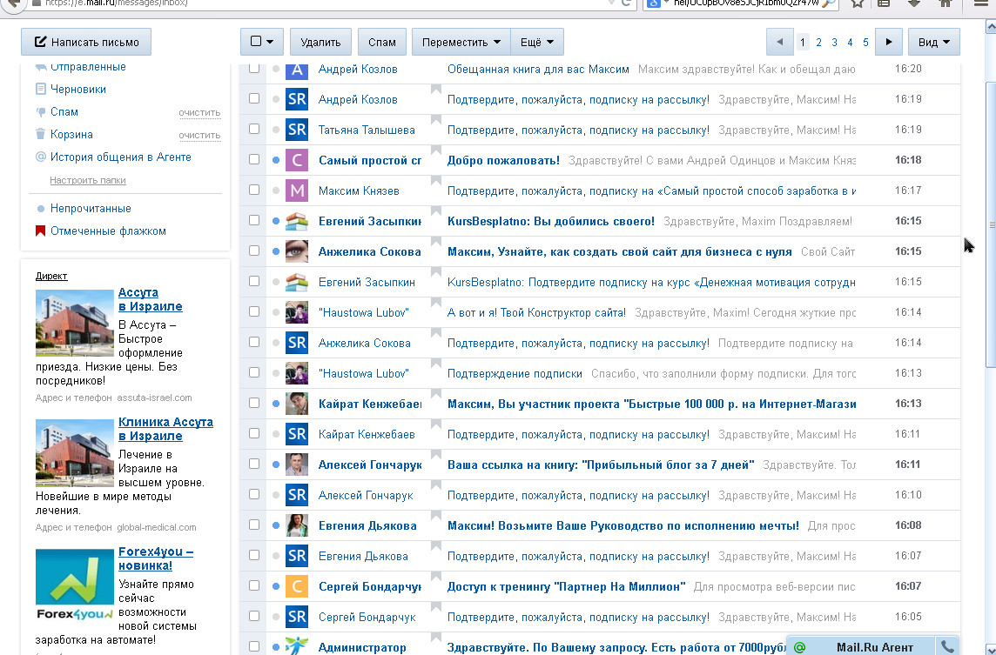Show Непрочитанные messages
Screen dimensions: 996x655
[x=91, y=208]
